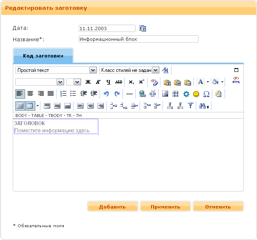Screen dimensions: 257x240
Task: Open the 'Простой текст' format dropdown
Action: pos(56,70)
